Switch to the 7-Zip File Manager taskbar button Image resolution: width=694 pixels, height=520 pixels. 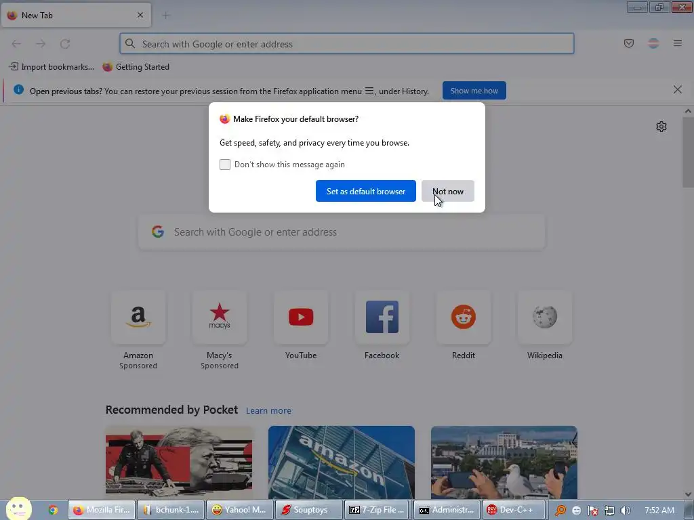click(x=378, y=510)
